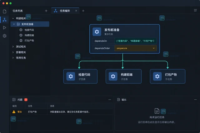Click 打包产物 cell in problems table
Viewport: 200px width, 133px height.
(x=32, y=112)
